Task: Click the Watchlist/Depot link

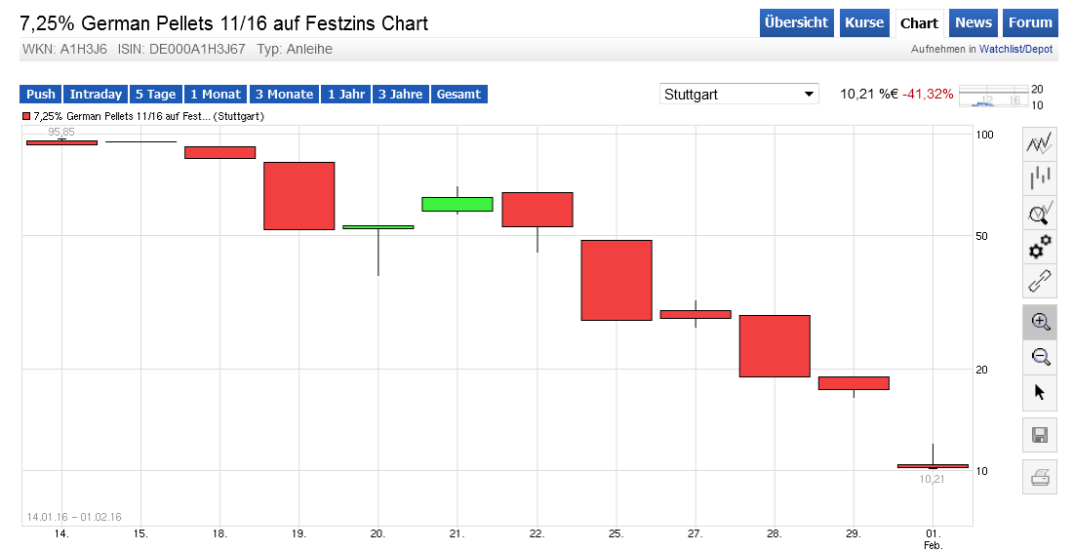Action: click(x=1015, y=48)
